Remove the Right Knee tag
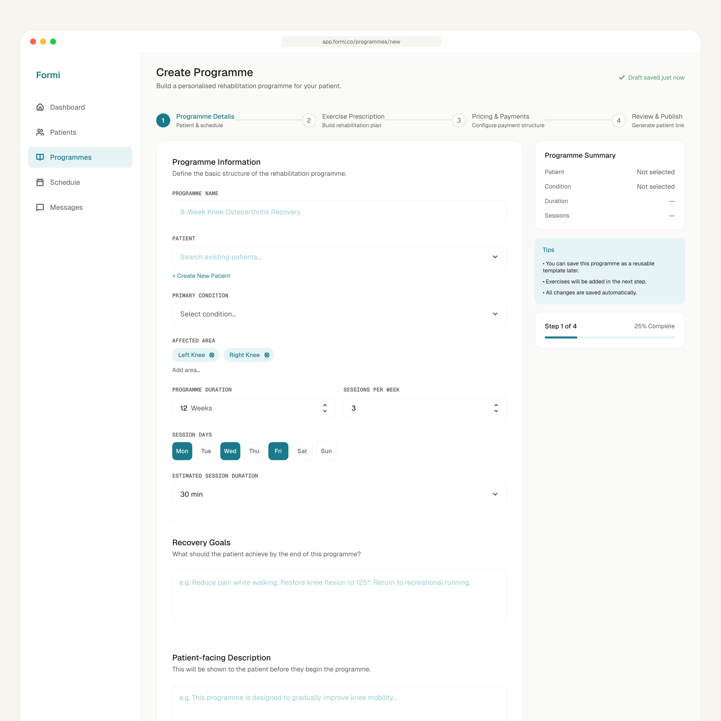Viewport: 721px width, 721px height. 267,355
